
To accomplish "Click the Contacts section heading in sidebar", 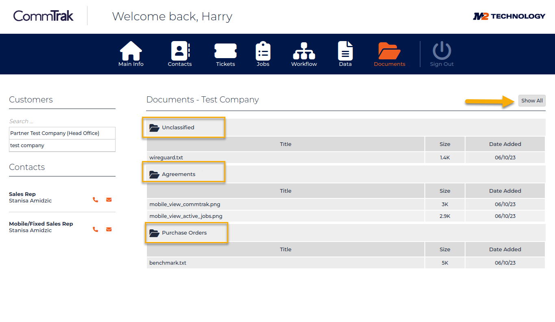I will (x=27, y=167).
